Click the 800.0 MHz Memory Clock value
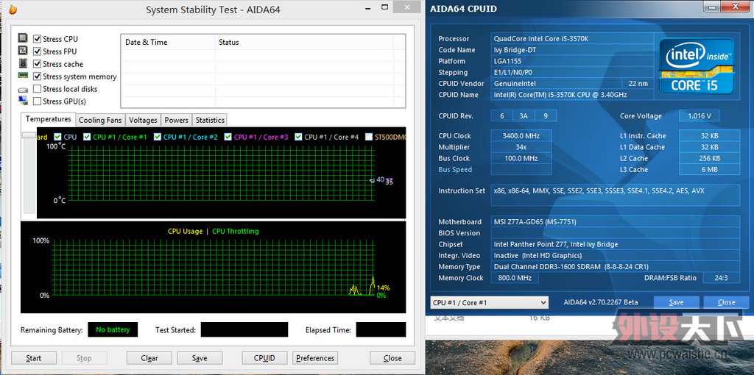Image resolution: width=754 pixels, height=375 pixels. point(515,278)
